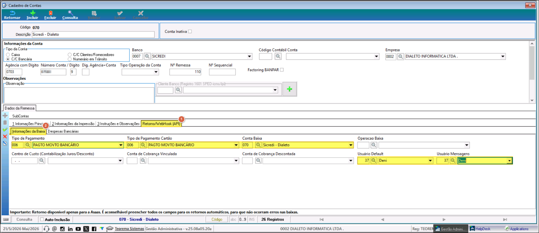The image size is (539, 233).
Task: Open the headset support icon in status bar
Action: [46, 229]
